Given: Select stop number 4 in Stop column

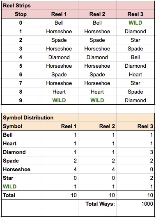Looking at the screenshot, I should (x=21, y=57).
